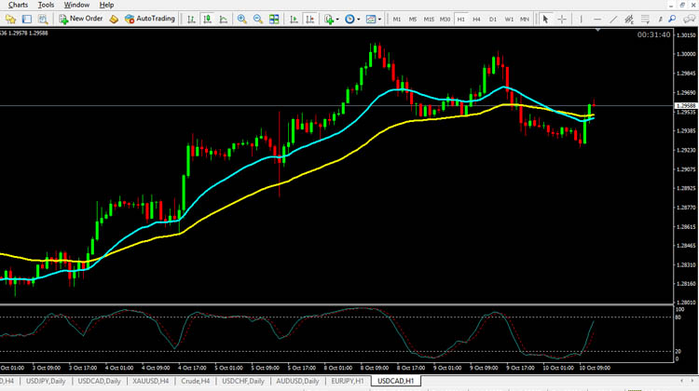Open the Strategy Tester magnifier icon
699x391 pixels.
coord(43,20)
